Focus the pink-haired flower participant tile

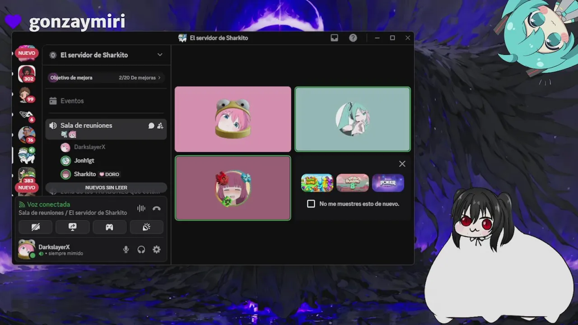[x=233, y=188]
